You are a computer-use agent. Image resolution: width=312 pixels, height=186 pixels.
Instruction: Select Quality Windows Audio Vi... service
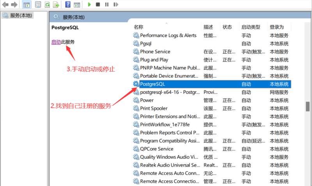(212, 157)
